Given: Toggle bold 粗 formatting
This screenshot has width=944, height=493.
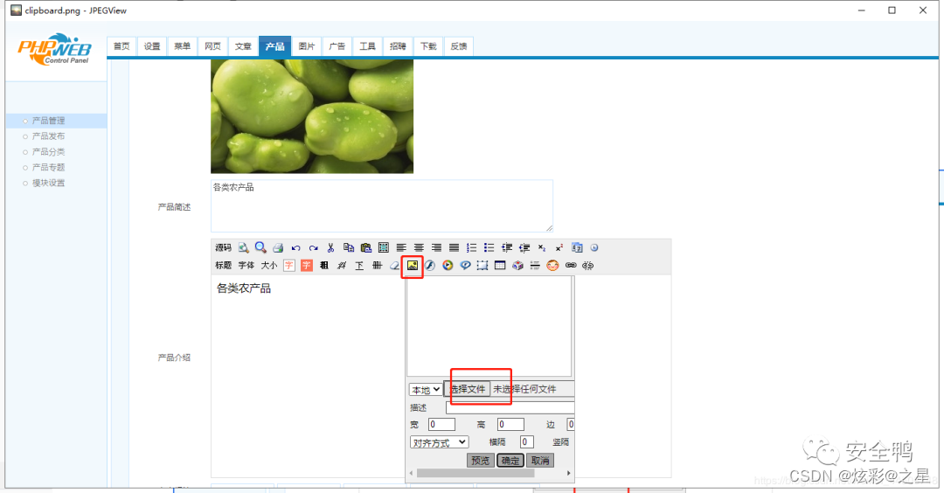Looking at the screenshot, I should pyautogui.click(x=324, y=266).
